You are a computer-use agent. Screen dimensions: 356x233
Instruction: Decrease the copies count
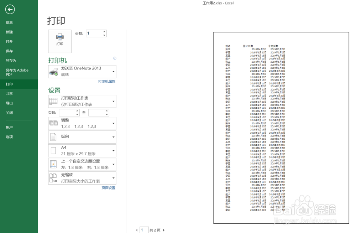tap(104, 35)
